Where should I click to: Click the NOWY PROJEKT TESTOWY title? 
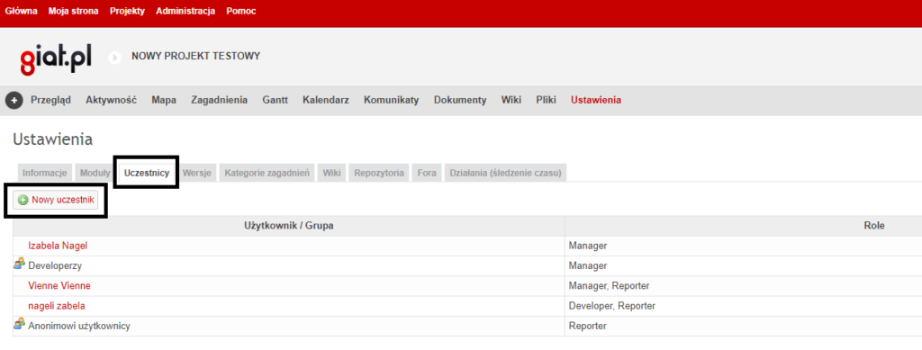coord(195,57)
